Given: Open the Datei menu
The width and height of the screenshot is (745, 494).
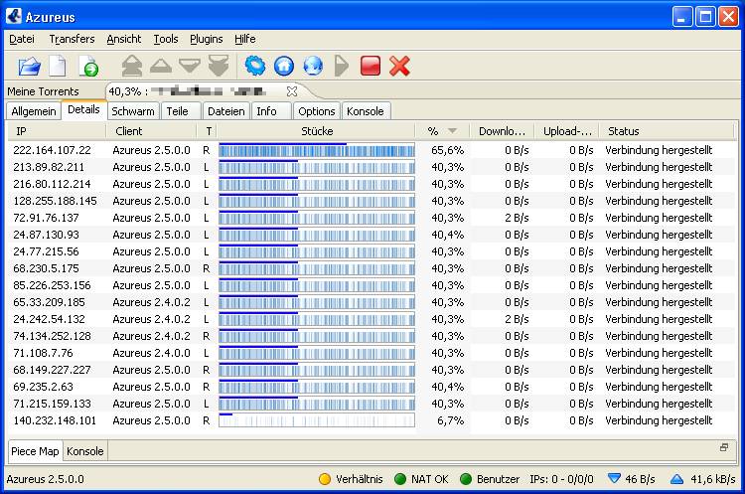Looking at the screenshot, I should pyautogui.click(x=22, y=39).
